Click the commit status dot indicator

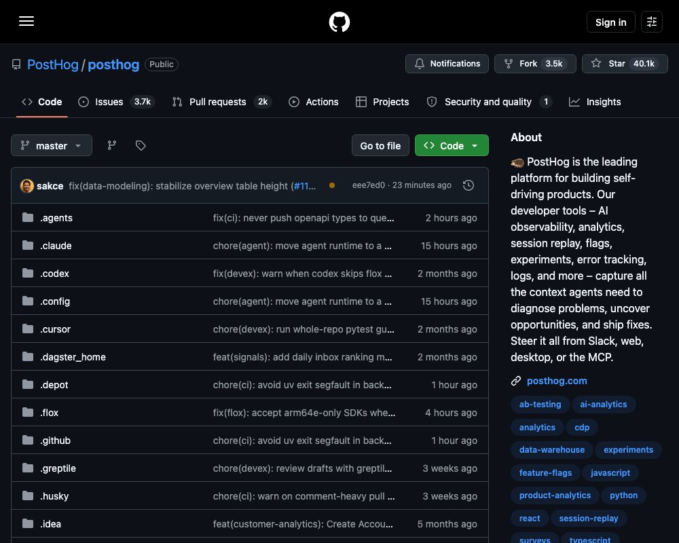click(x=332, y=185)
